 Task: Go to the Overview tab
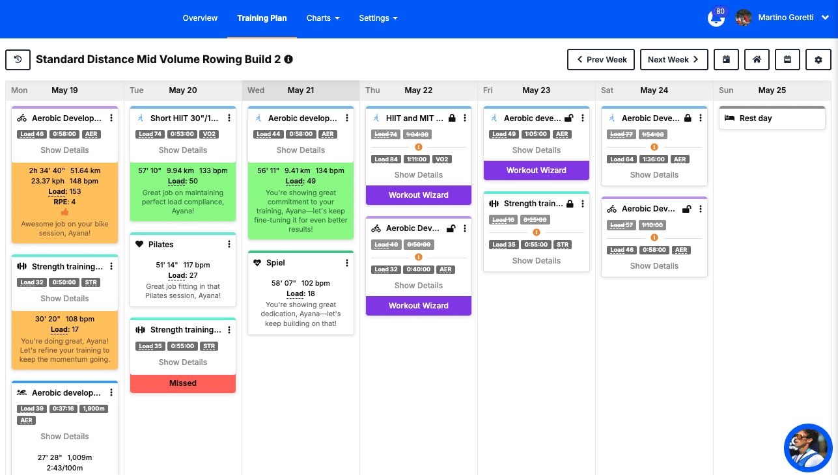(x=200, y=18)
